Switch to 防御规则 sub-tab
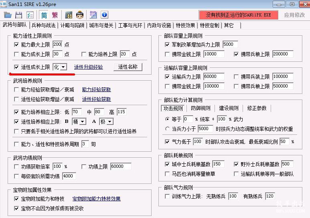The height and width of the screenshot is (218, 310). pyautogui.click(x=201, y=108)
